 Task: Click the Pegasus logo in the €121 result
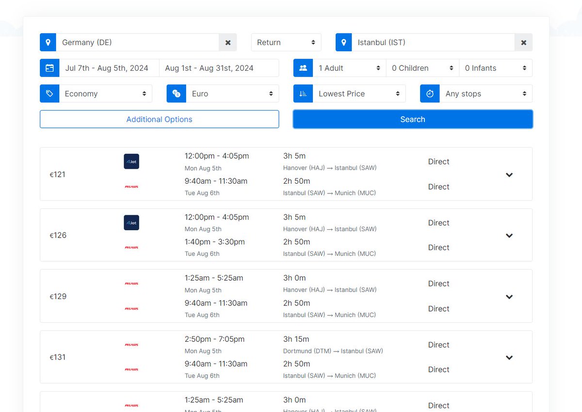click(x=131, y=187)
